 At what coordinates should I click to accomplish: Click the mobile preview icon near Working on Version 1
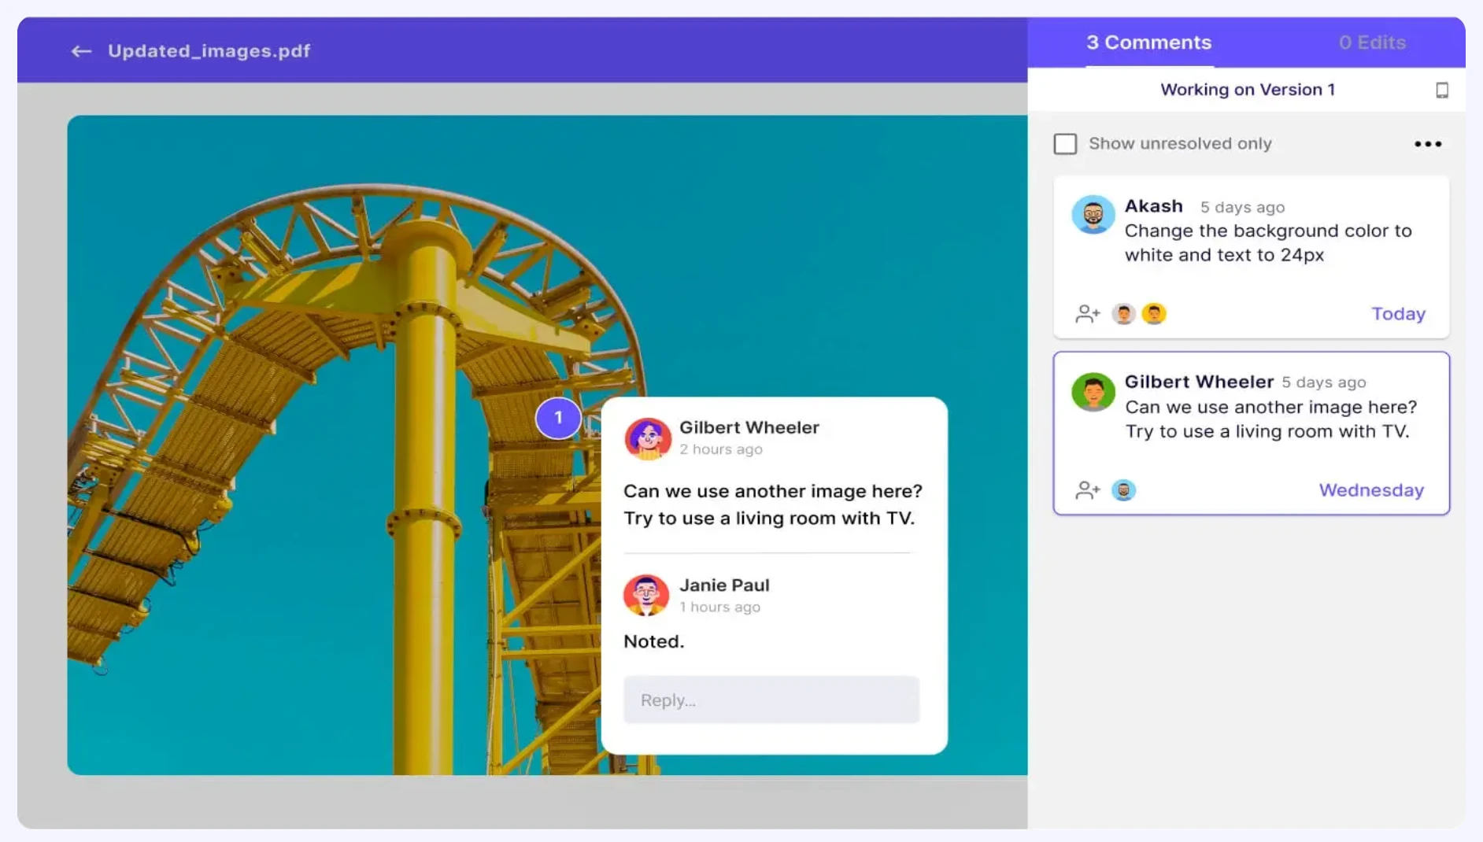pos(1442,90)
